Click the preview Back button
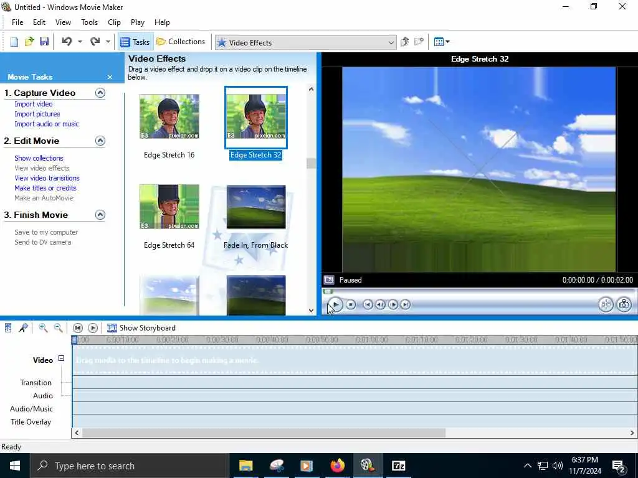Image resolution: width=638 pixels, height=478 pixels. (x=368, y=304)
